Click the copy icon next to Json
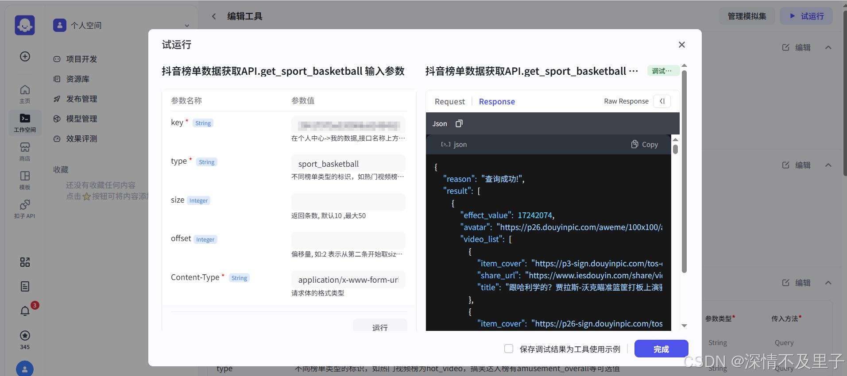Image resolution: width=847 pixels, height=376 pixels. tap(459, 123)
